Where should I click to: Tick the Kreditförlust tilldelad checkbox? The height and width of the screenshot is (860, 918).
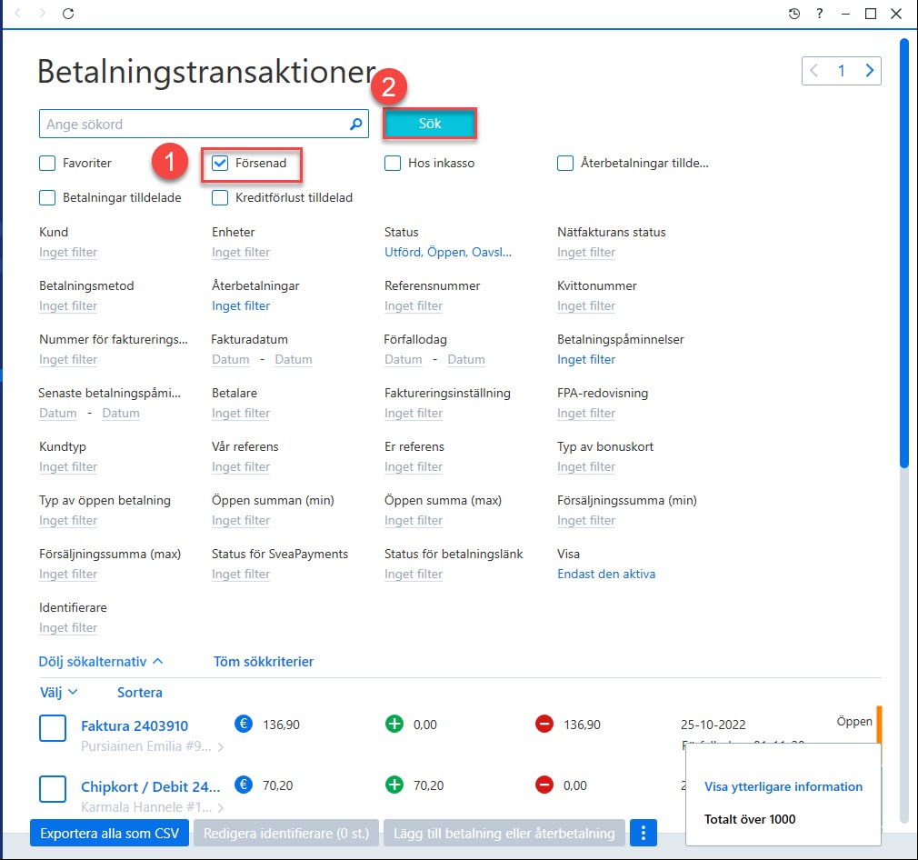click(x=220, y=198)
